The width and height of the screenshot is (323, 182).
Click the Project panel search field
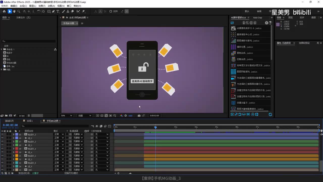(x=29, y=41)
